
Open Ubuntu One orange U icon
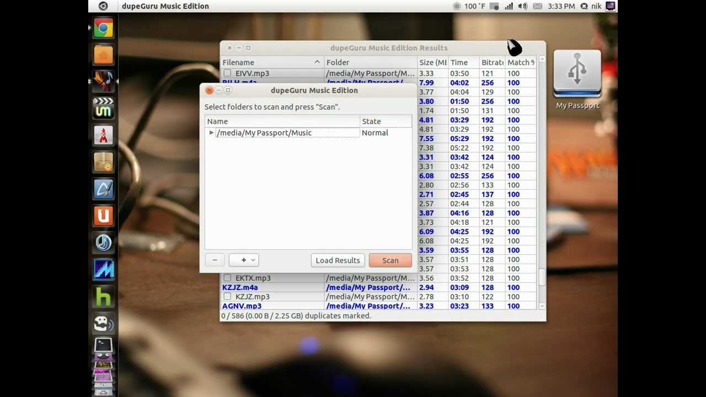(x=103, y=216)
